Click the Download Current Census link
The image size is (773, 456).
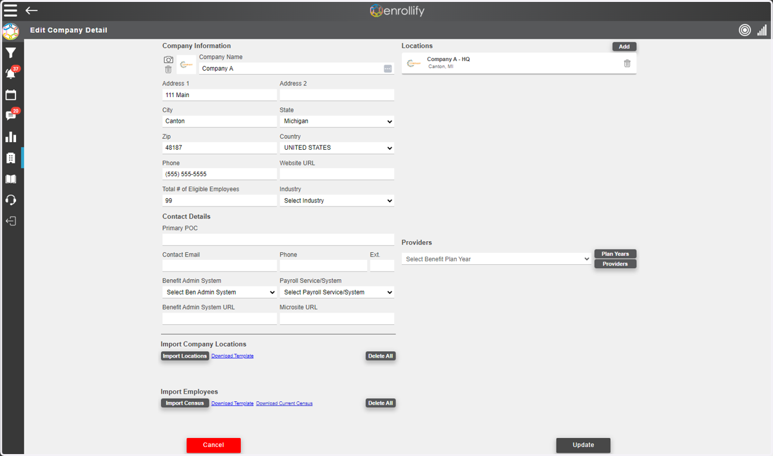(284, 403)
